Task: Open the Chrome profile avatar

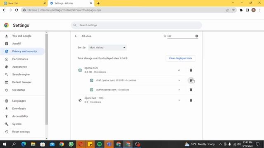Action: click(254, 10)
